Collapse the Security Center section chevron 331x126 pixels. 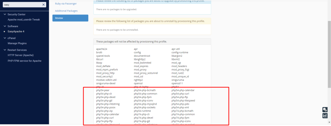coord(5,14)
